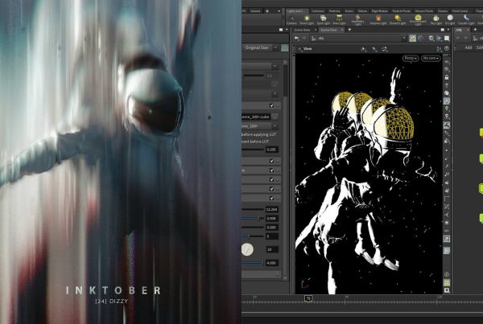Screen dimensions: 483x324
Task: Click the help circle icon right of View toolbar
Action: (x=447, y=48)
